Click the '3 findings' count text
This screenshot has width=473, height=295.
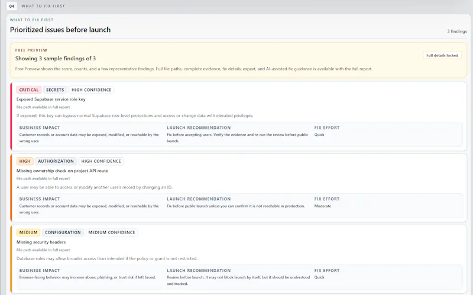pyautogui.click(x=456, y=31)
